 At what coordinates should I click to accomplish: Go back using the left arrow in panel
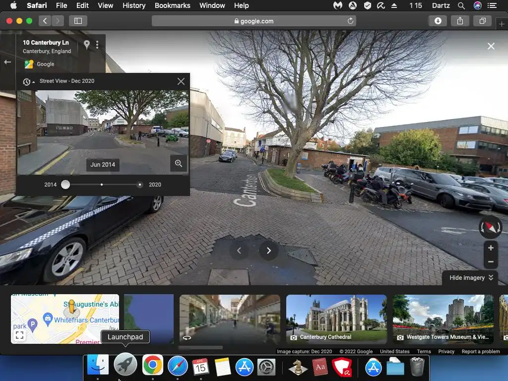coord(7,62)
